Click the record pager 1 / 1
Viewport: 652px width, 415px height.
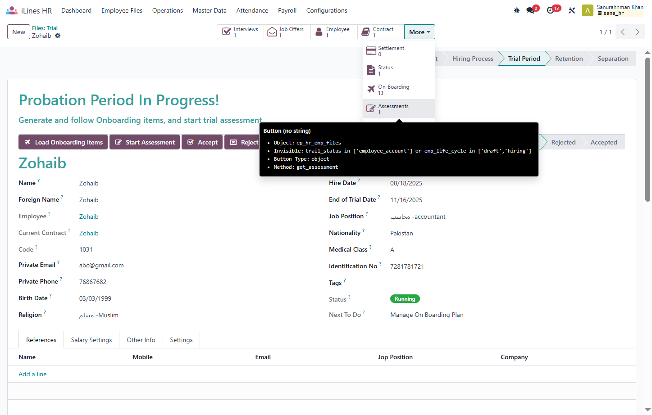pyautogui.click(x=605, y=32)
